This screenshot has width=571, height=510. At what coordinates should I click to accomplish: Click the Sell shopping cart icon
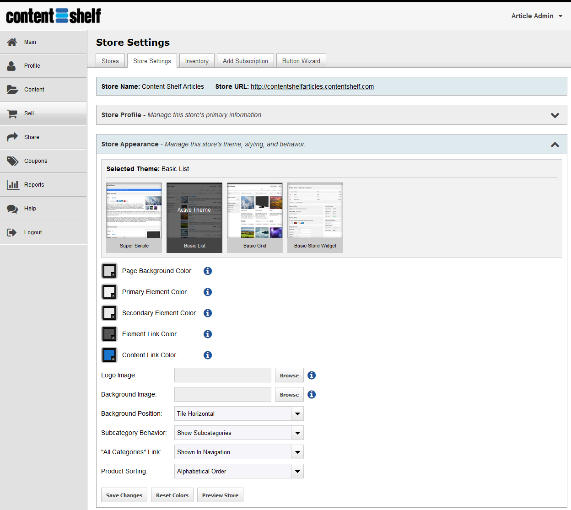click(12, 113)
